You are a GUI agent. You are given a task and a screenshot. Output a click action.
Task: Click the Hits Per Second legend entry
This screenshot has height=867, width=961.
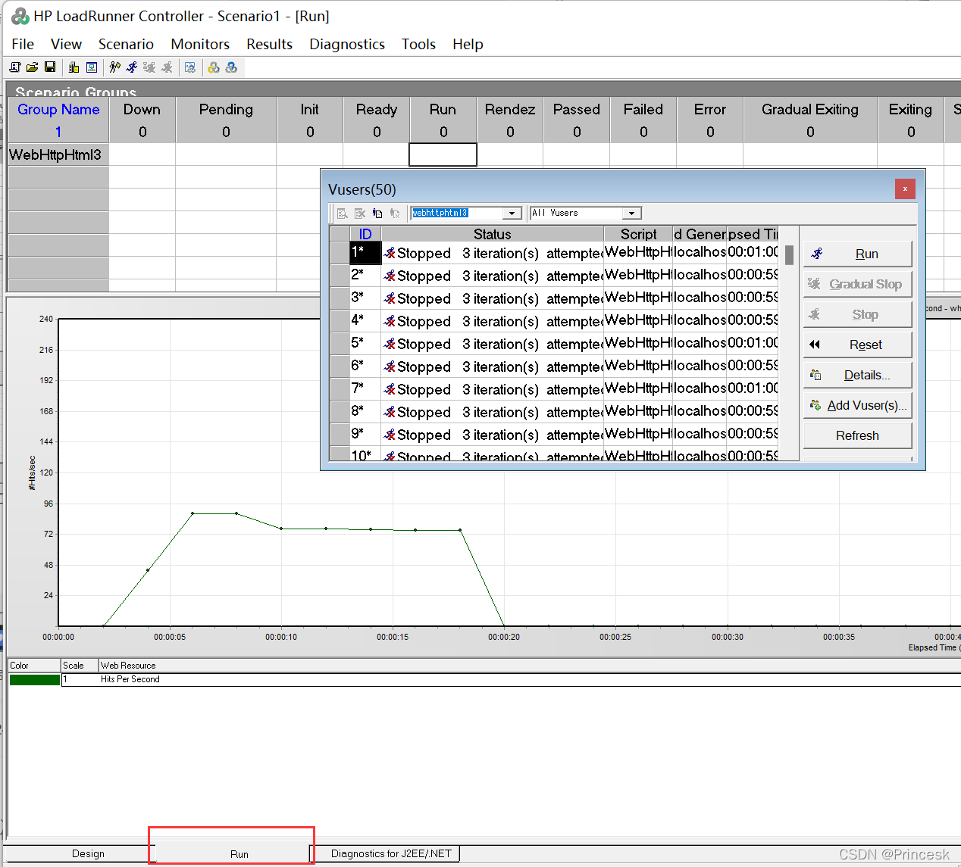[130, 679]
